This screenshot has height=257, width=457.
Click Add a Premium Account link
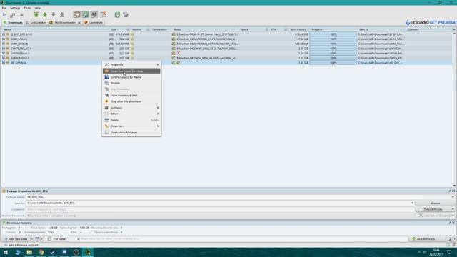pyautogui.click(x=22, y=245)
